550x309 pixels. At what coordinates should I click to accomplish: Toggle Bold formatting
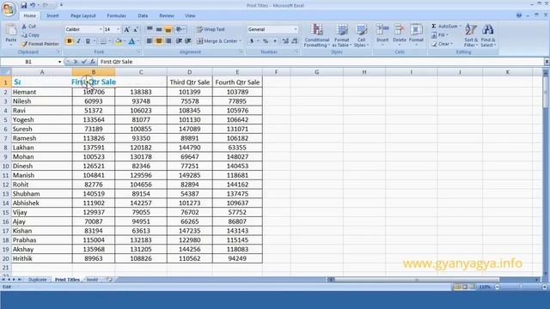(69, 41)
